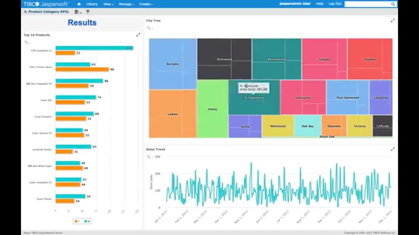
Task: Click the jasperadmin User name
Action: coord(295,4)
